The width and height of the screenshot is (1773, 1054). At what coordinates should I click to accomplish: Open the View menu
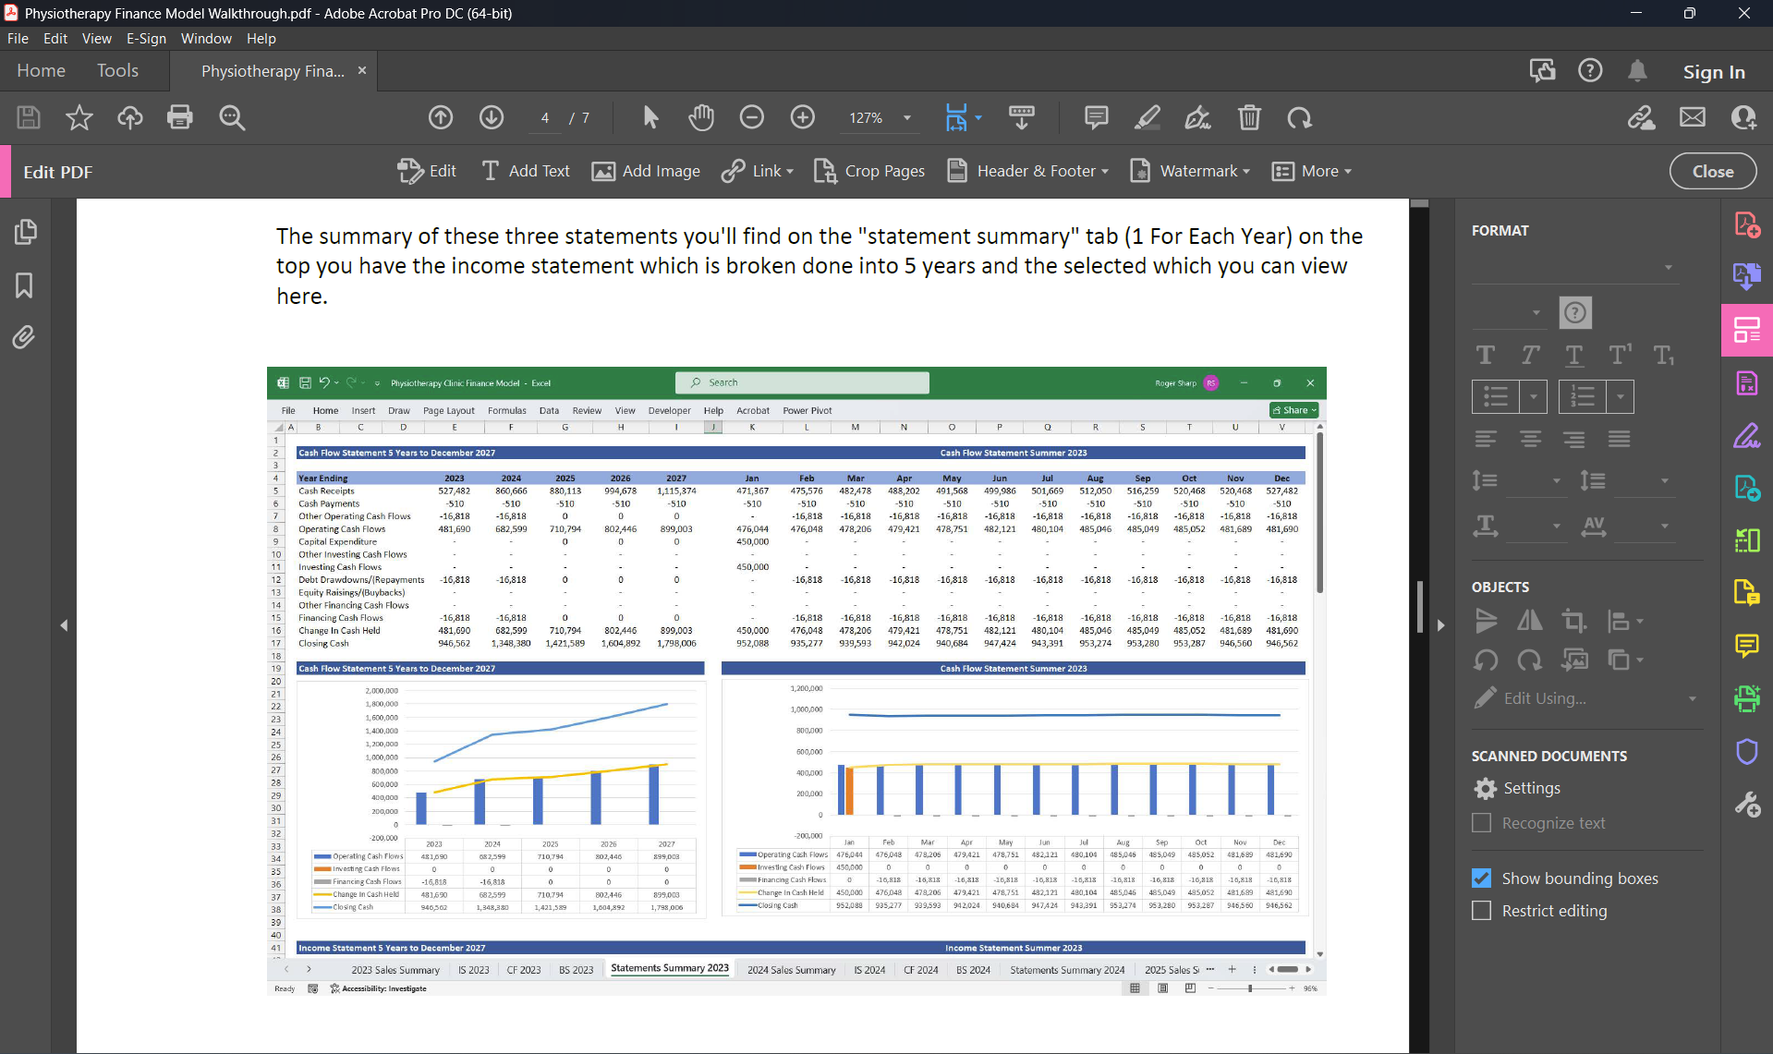coord(96,39)
